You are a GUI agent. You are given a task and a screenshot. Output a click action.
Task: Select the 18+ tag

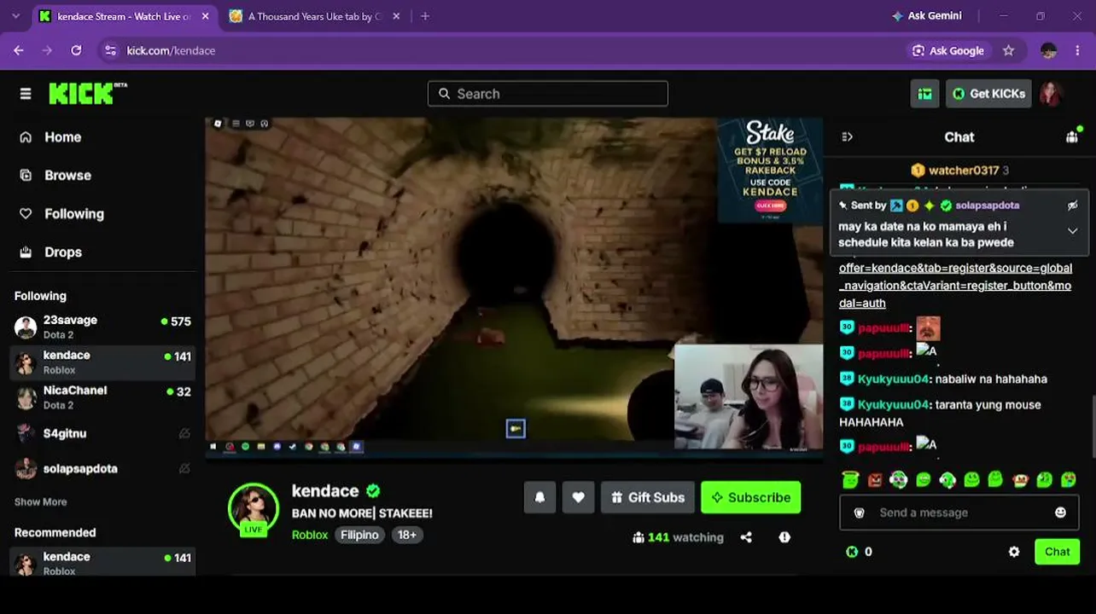click(407, 535)
